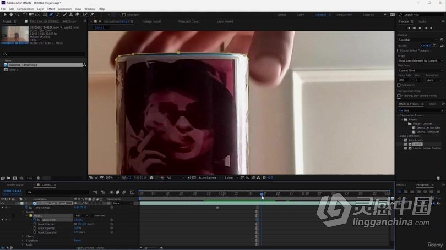Click the New Folder icon in Project panel

(x=9, y=178)
